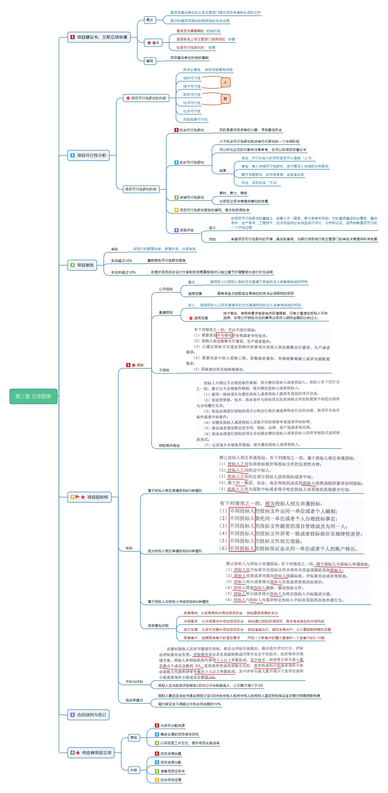
Task: Select the 招标相关规定 topic
Action: (169, 446)
